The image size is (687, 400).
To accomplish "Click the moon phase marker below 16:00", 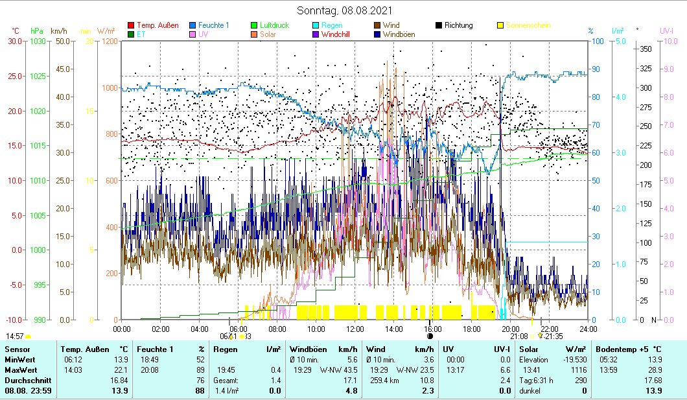I will point(430,336).
